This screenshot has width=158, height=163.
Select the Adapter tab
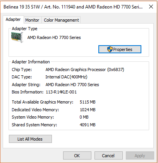(x=13, y=19)
